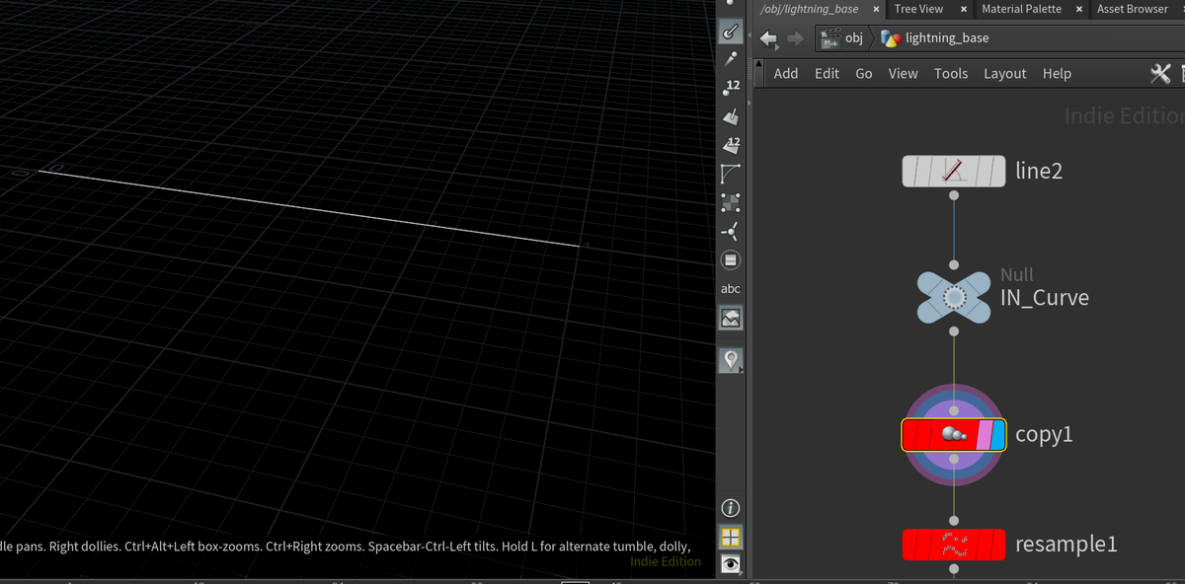The image size is (1185, 584).
Task: Click the input connector of resample1 node
Action: pyautogui.click(x=954, y=520)
